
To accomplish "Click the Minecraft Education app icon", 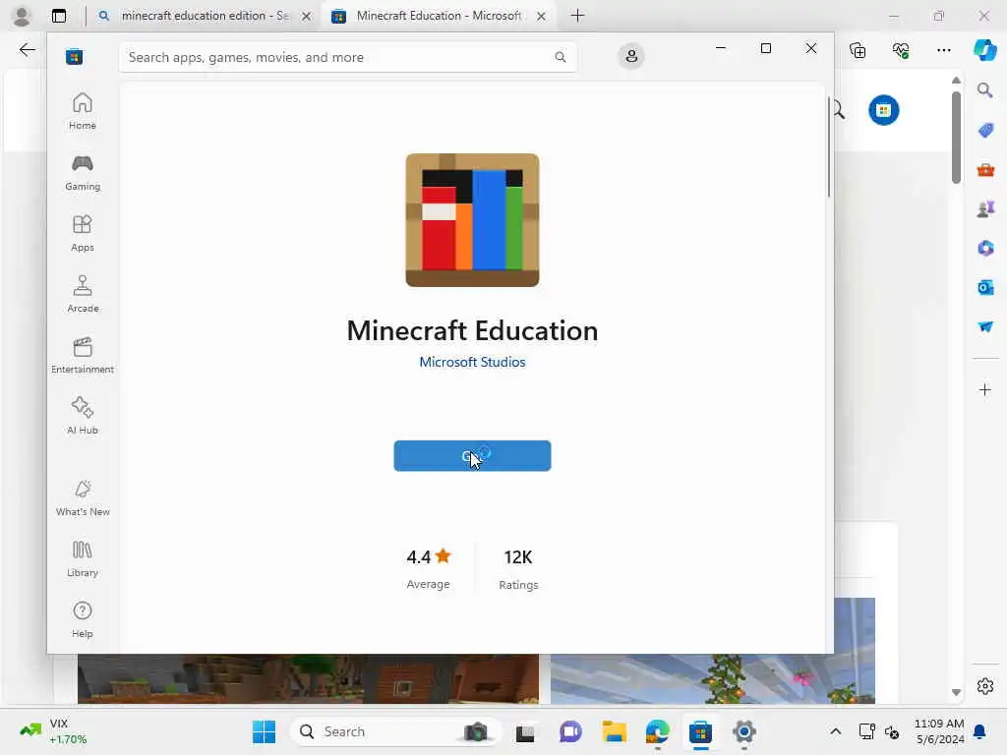I will pyautogui.click(x=472, y=220).
